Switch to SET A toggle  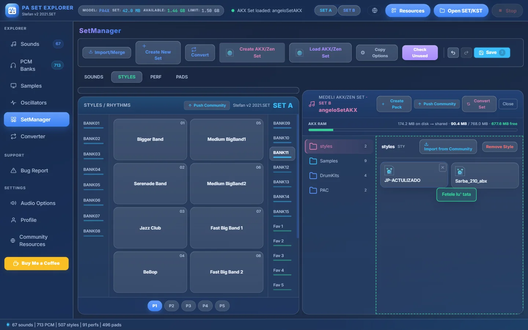point(326,11)
